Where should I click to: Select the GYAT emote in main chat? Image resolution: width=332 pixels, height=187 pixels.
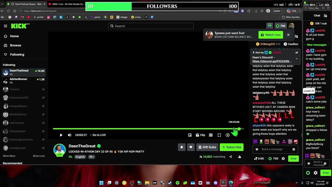coord(255,142)
